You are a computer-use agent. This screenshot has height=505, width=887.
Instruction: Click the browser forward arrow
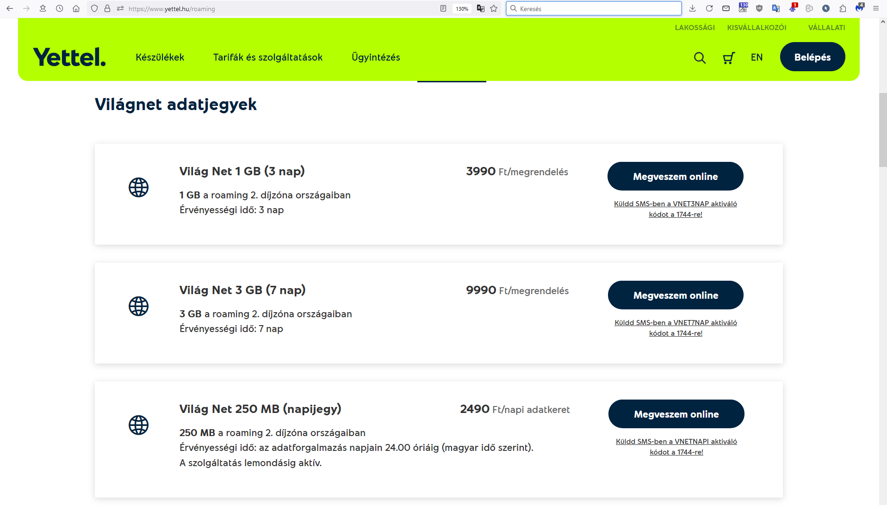[x=26, y=8]
